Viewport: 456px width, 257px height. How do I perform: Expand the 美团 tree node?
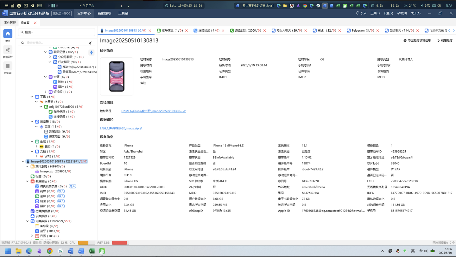(37, 146)
